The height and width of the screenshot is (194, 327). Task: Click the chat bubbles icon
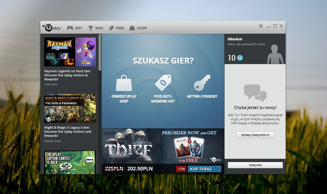coord(255,93)
